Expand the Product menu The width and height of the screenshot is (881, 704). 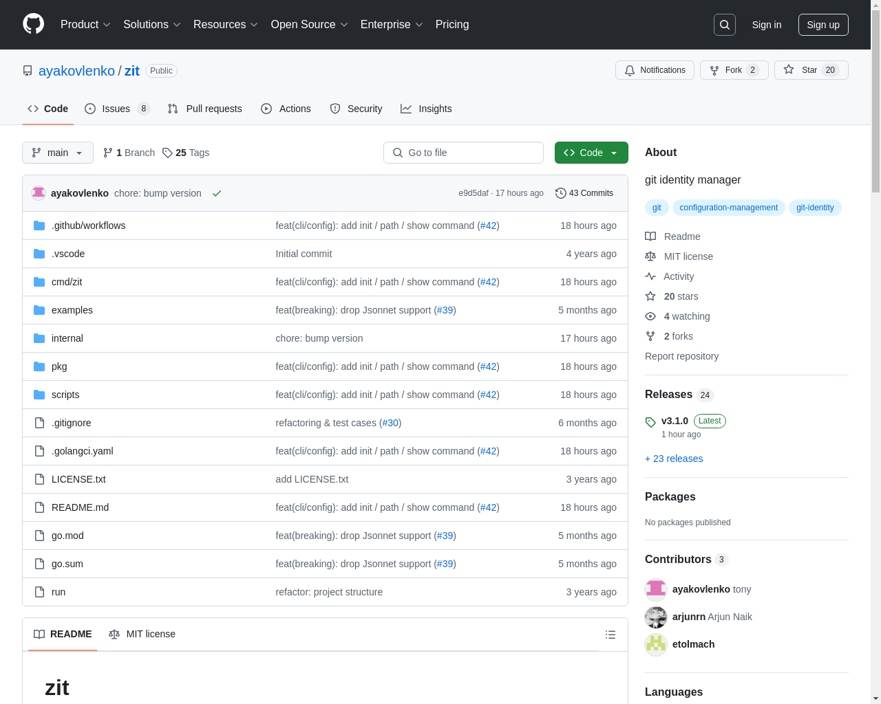coord(85,25)
